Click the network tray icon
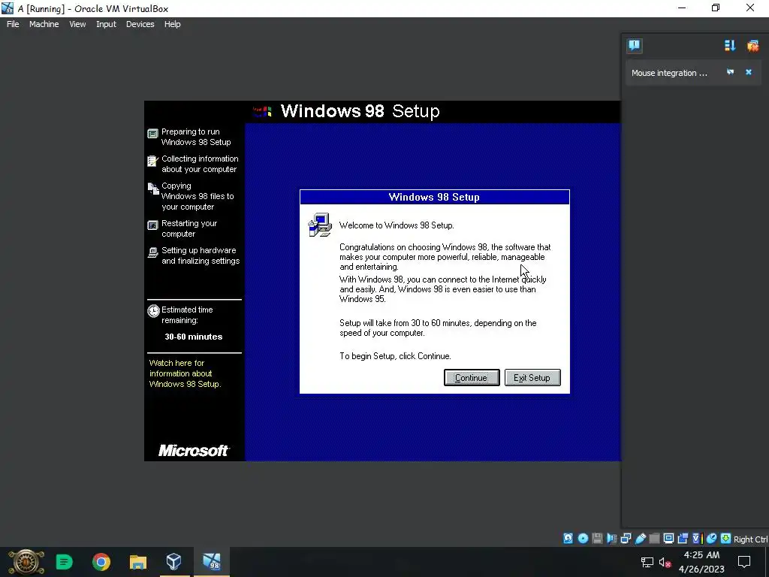 [647, 562]
